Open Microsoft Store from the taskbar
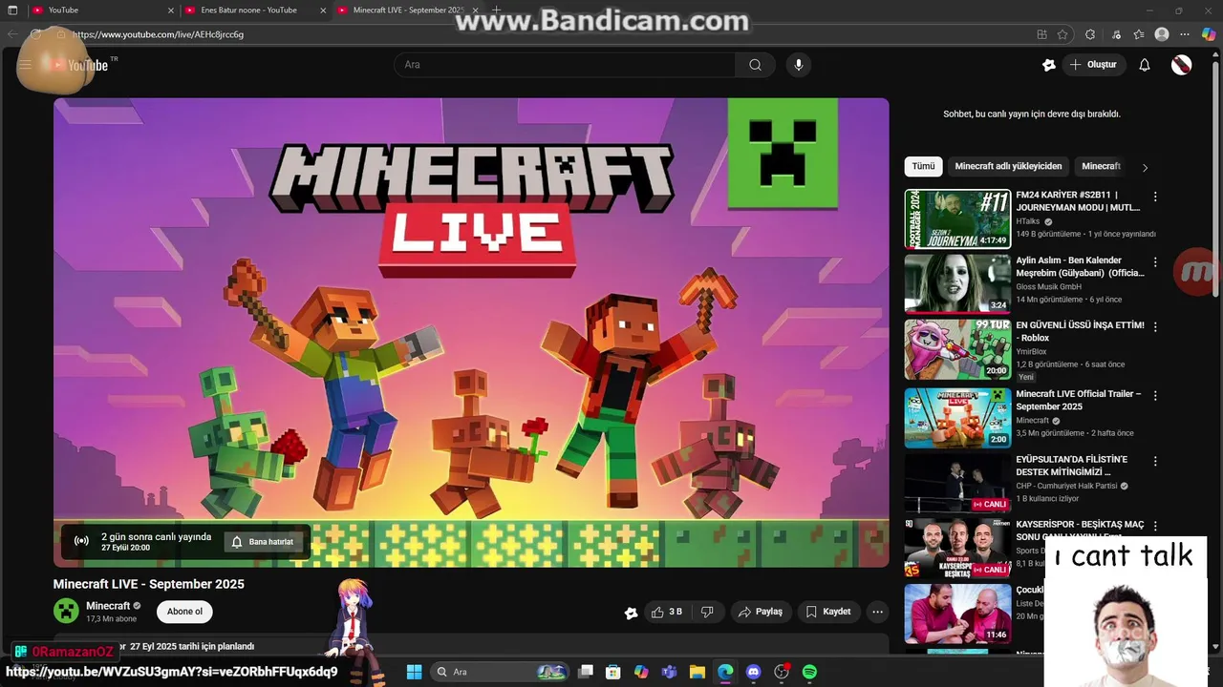Viewport: 1223px width, 687px height. click(613, 672)
